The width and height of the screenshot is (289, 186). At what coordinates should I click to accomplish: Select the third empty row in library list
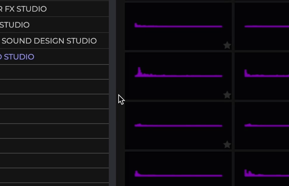(55, 101)
